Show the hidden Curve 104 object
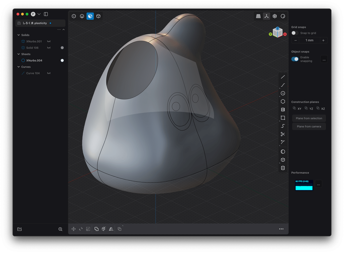The height and width of the screenshot is (253, 344). point(49,73)
